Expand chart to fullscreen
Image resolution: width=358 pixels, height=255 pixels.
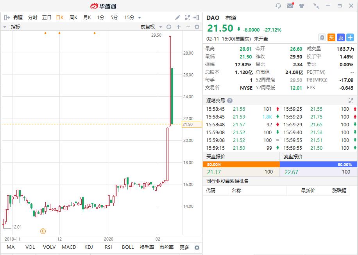pyautogui.click(x=188, y=17)
